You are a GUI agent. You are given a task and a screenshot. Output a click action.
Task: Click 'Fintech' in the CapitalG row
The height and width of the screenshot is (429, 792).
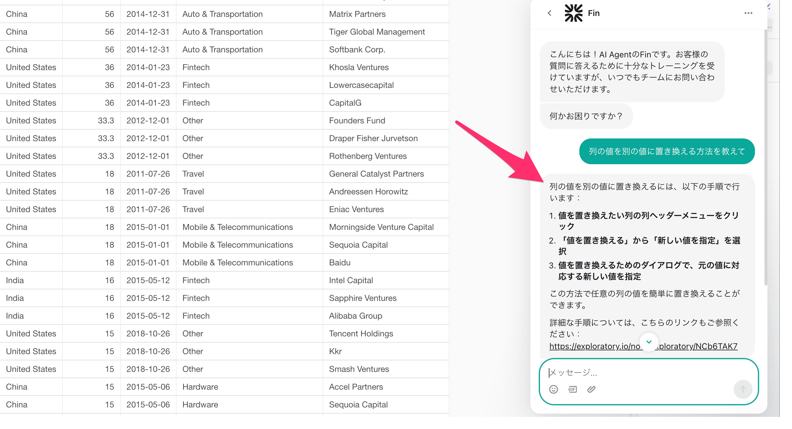(x=195, y=103)
